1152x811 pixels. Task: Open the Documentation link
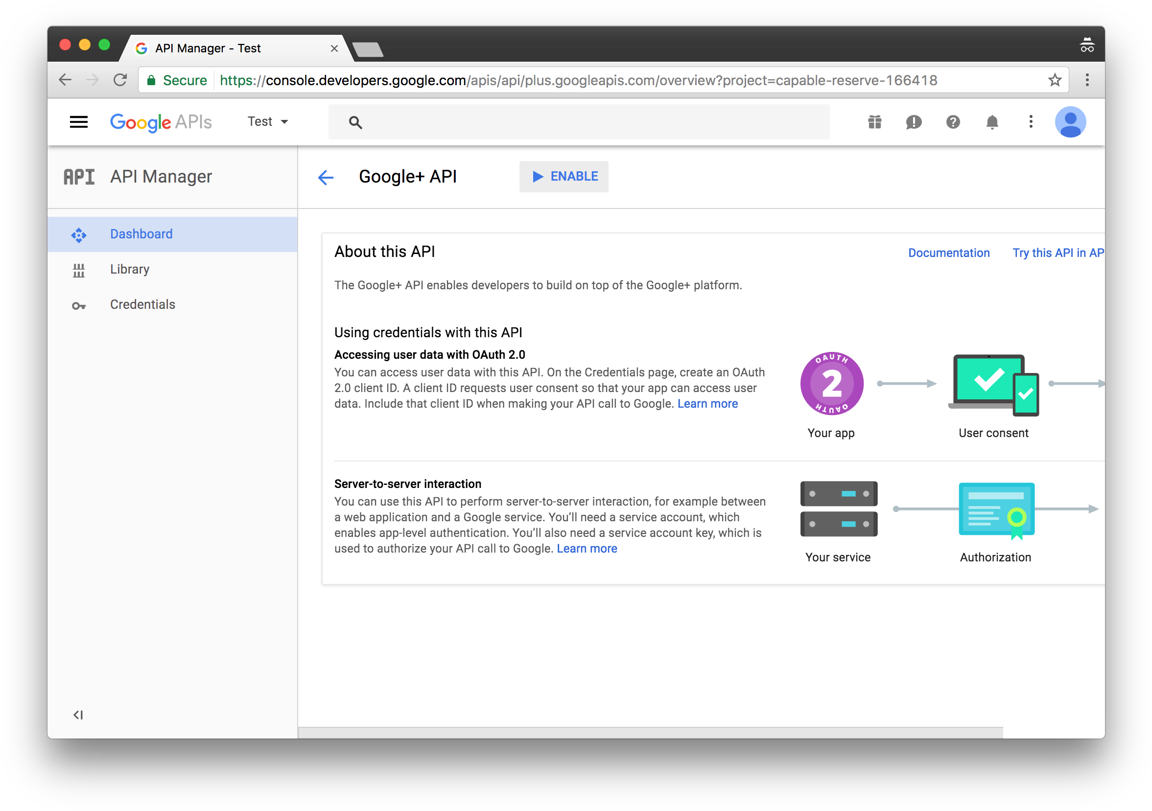(x=948, y=253)
